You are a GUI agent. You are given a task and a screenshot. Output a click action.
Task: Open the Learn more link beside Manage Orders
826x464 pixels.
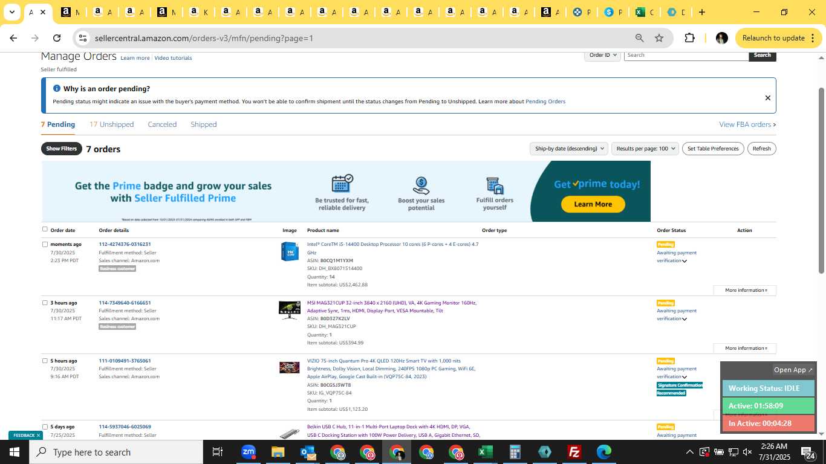point(135,58)
